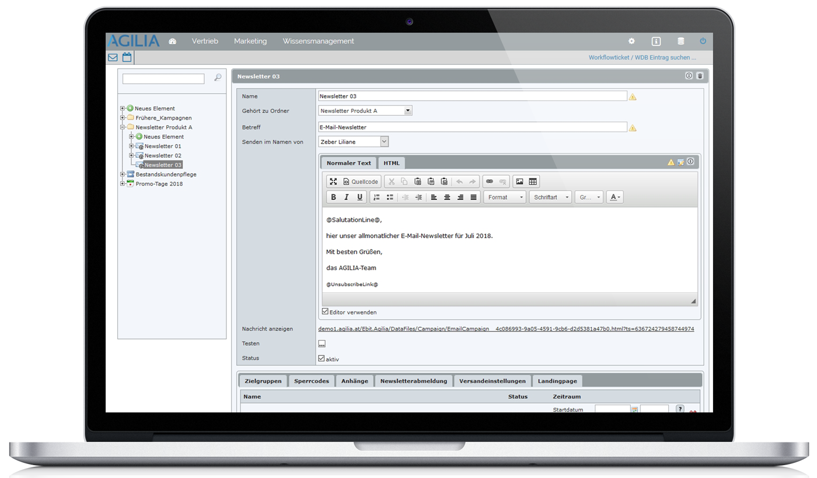
Task: Open the Marketing menu
Action: 250,41
